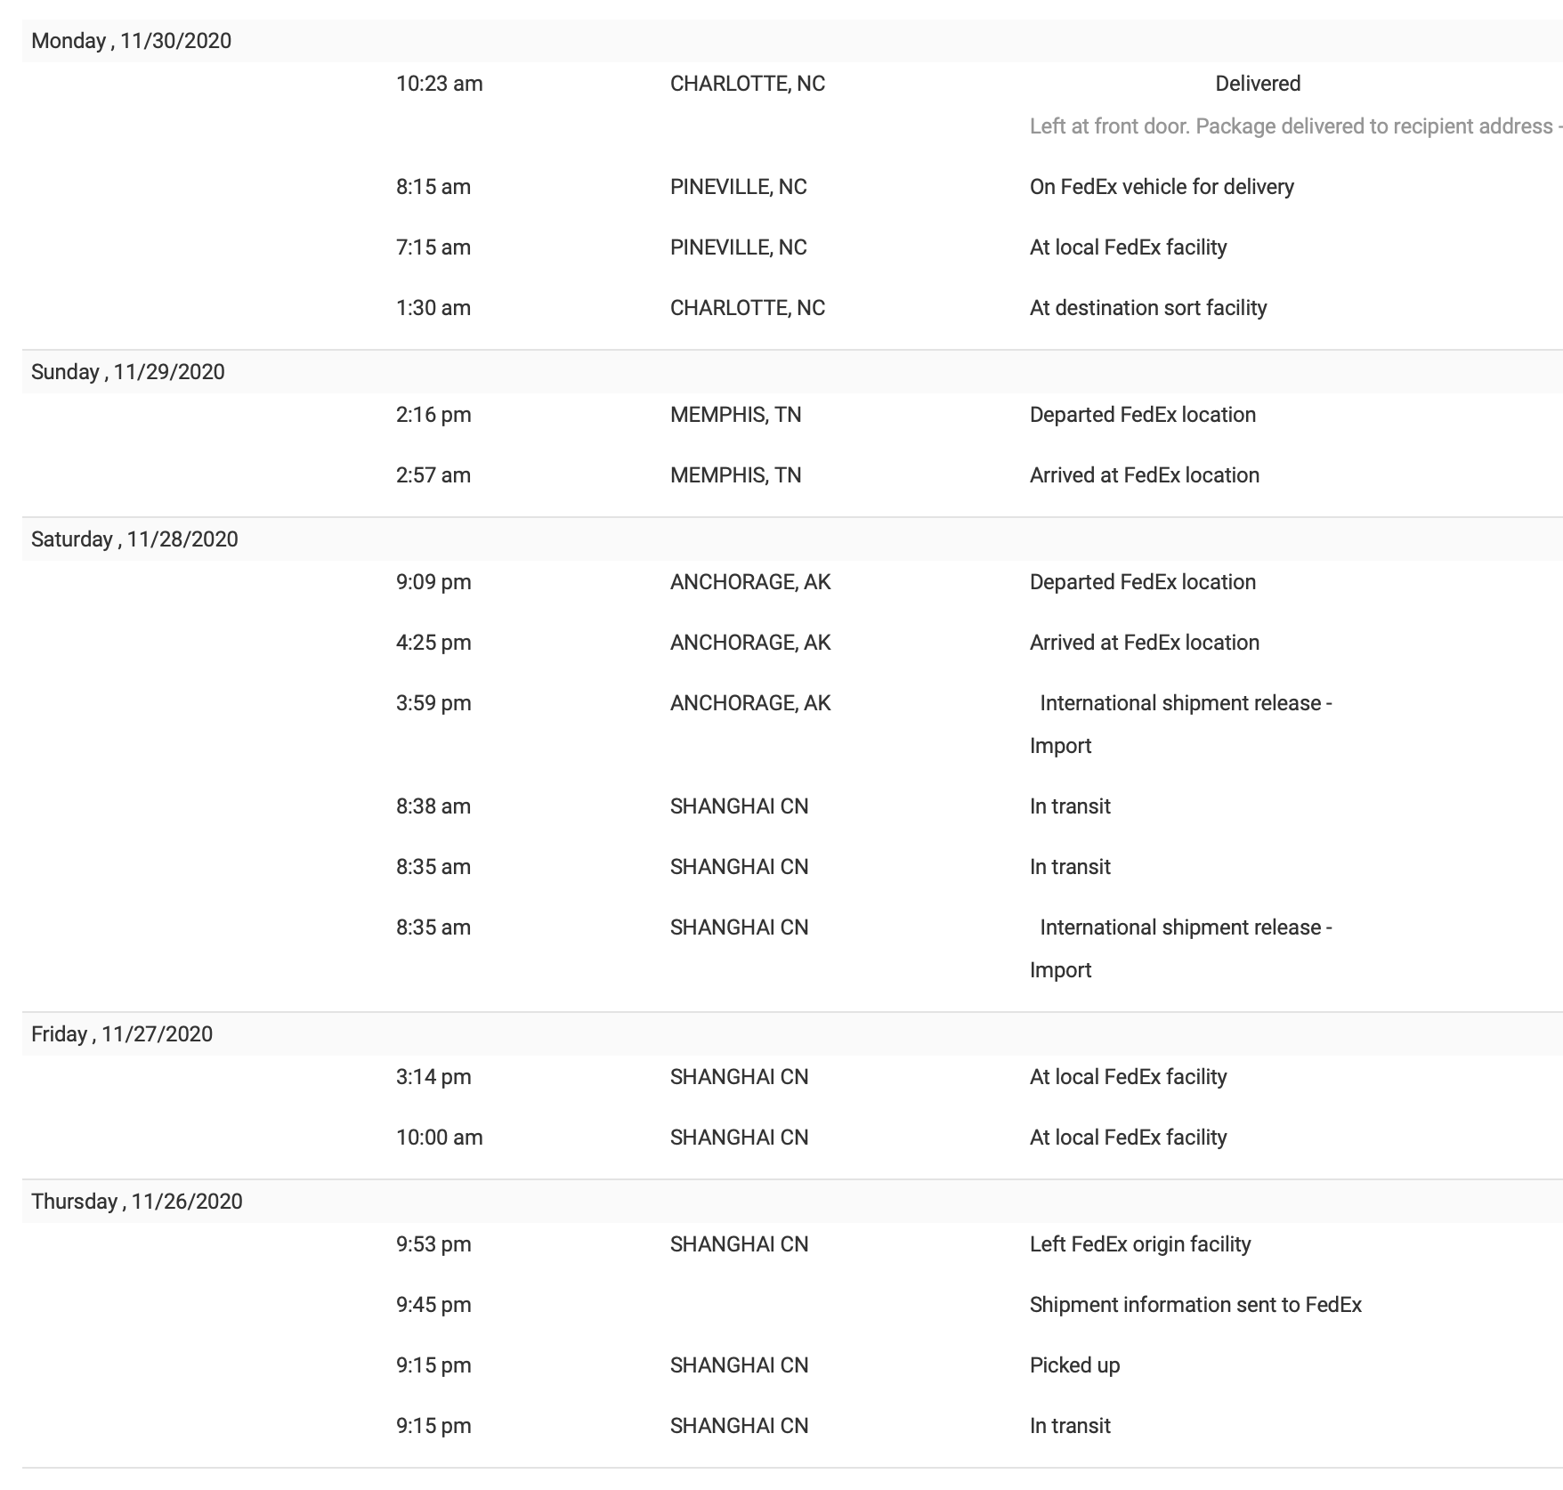This screenshot has height=1490, width=1563.
Task: Click "At destination sort facility" status
Action: pos(1147,308)
